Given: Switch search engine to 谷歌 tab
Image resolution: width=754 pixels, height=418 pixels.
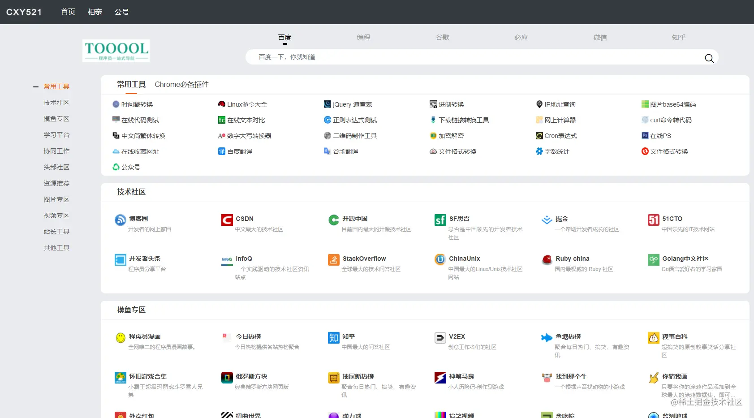Looking at the screenshot, I should pyautogui.click(x=442, y=38).
